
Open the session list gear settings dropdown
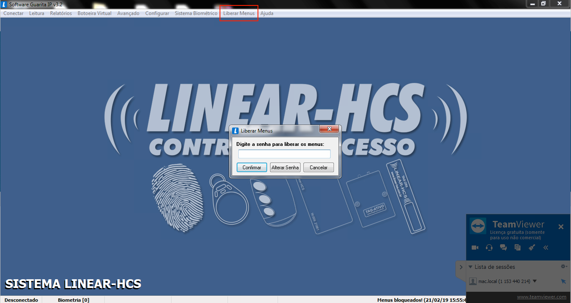pos(564,266)
